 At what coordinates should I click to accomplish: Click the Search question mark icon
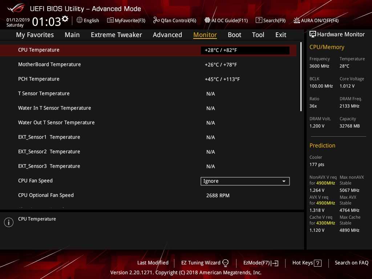[259, 20]
